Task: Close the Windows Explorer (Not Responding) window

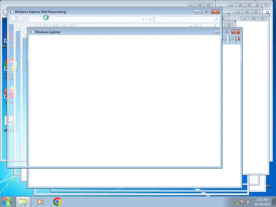Action: pos(215,12)
